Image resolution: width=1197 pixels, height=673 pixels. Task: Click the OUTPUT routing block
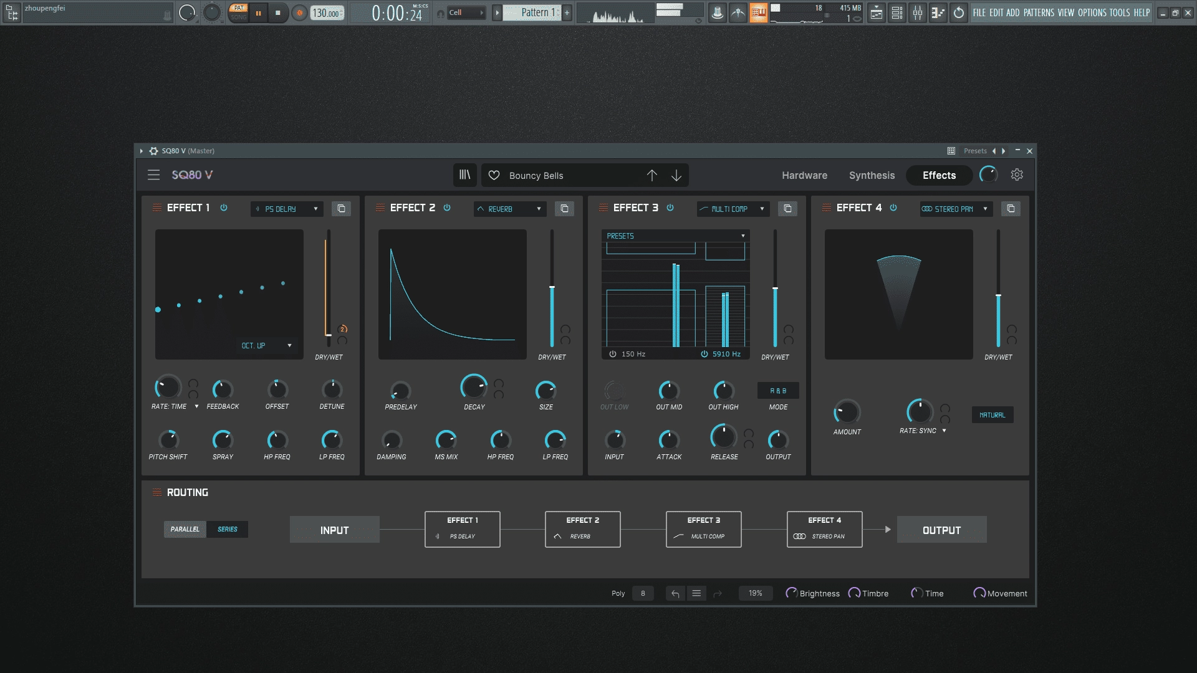click(x=941, y=530)
